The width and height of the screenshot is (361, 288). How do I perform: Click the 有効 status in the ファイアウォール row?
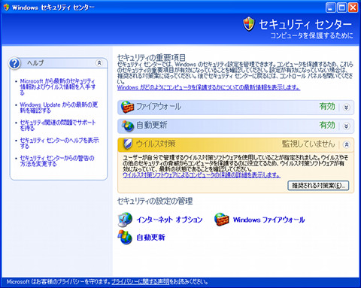tap(327, 107)
